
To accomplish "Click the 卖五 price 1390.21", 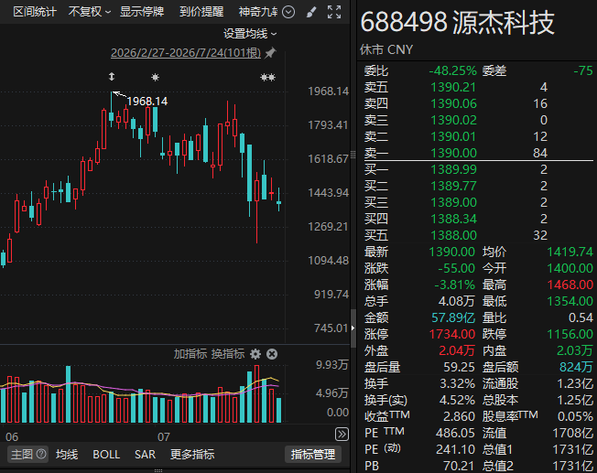I will click(453, 87).
